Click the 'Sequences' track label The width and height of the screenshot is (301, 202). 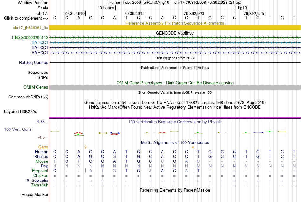click(38, 72)
